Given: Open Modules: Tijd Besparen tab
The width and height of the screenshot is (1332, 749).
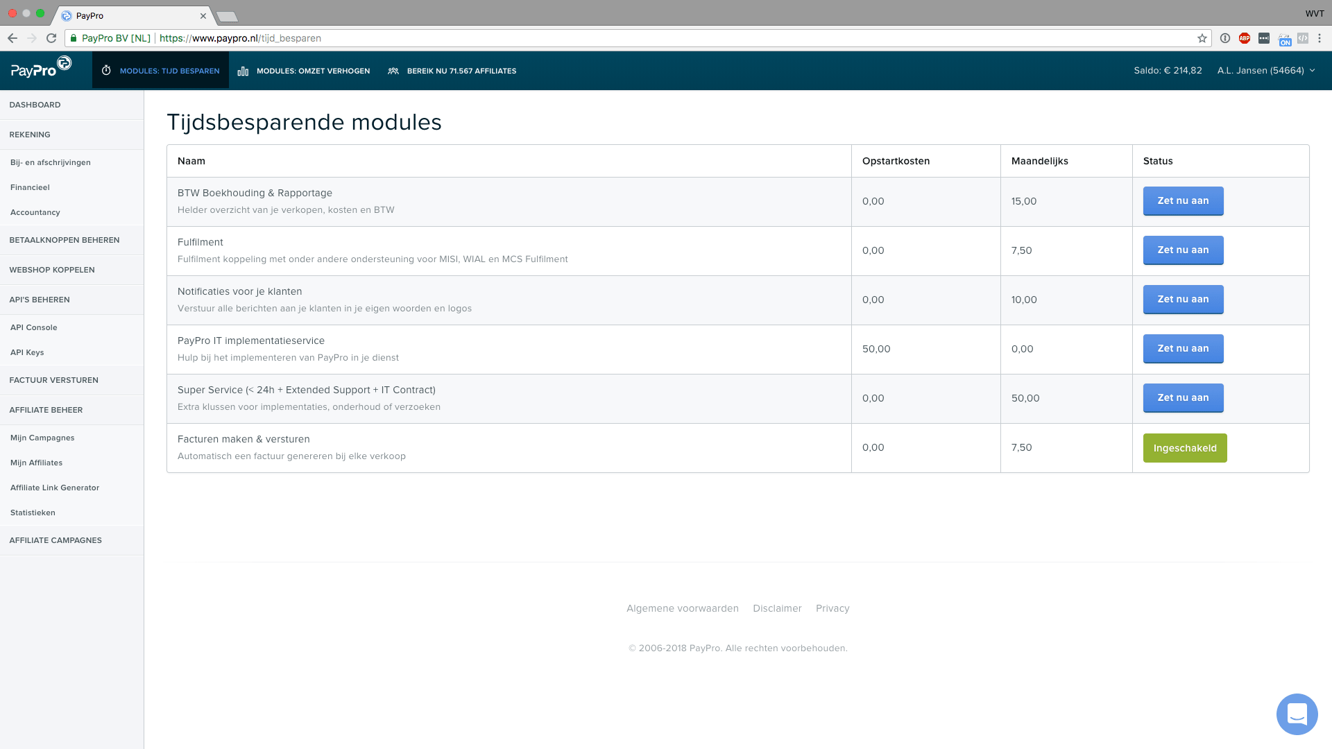Looking at the screenshot, I should [x=160, y=71].
